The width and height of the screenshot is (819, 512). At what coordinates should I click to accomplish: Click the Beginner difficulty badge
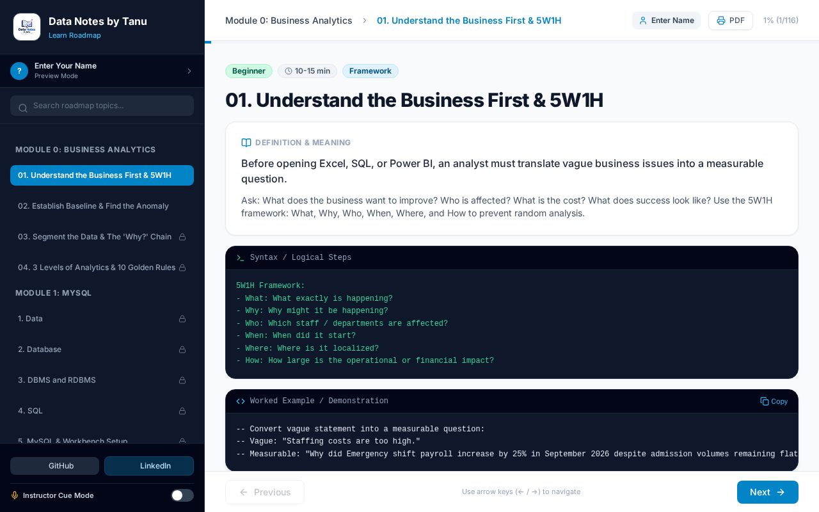click(249, 71)
